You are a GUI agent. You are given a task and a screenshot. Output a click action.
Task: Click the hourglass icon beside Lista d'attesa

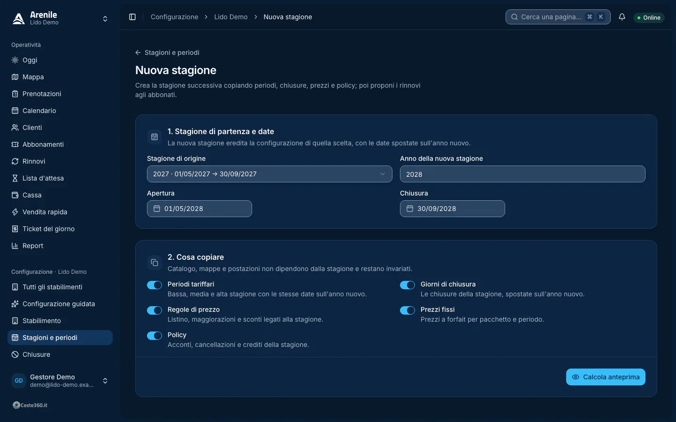15,178
